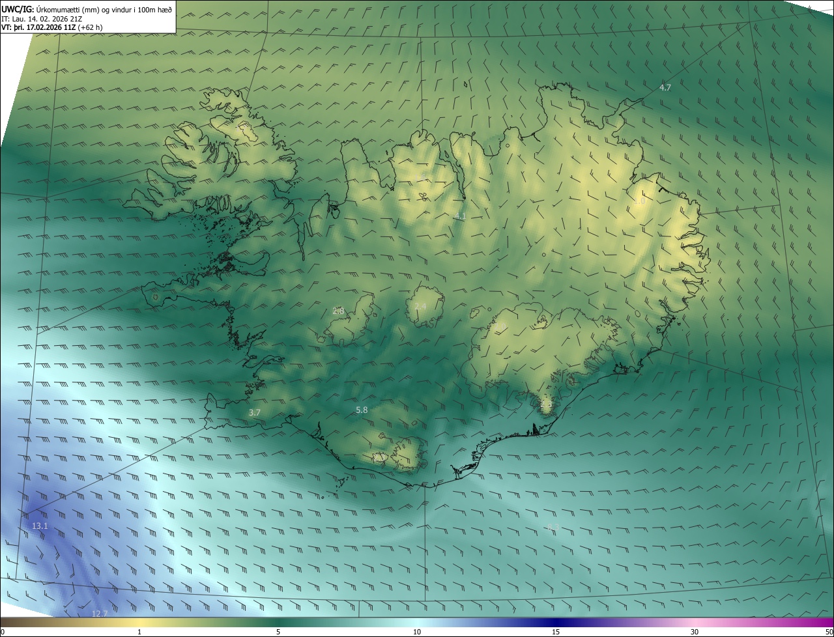
Task: Click the pink part of the colorbar
Action: [697, 623]
